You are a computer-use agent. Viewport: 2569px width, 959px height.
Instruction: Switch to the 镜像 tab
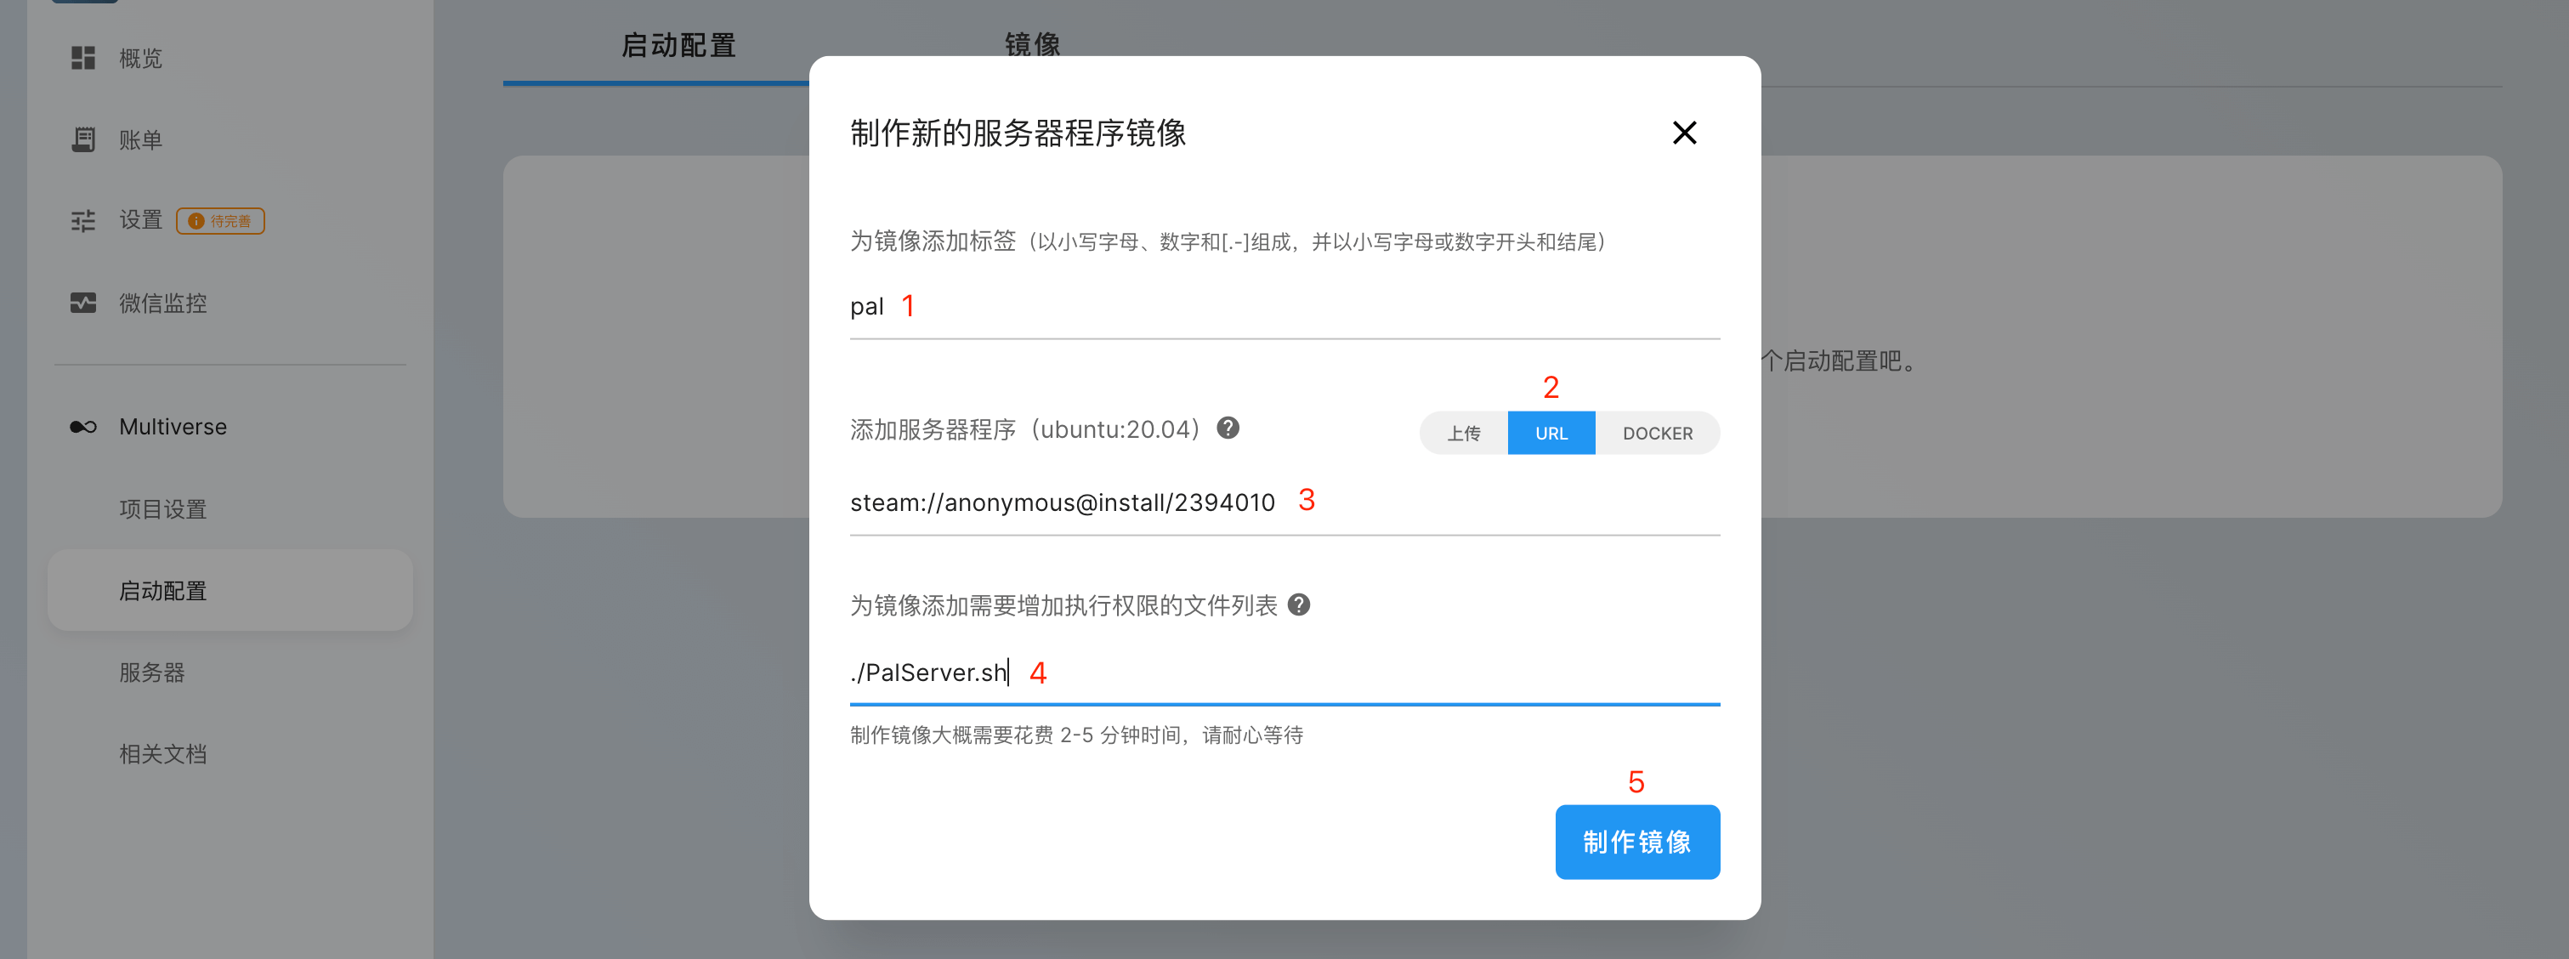(x=1032, y=44)
